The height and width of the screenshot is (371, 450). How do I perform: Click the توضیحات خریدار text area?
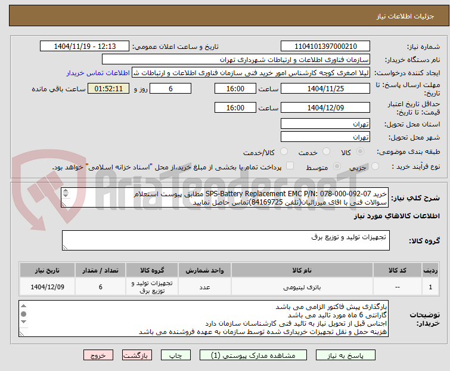[x=203, y=319]
